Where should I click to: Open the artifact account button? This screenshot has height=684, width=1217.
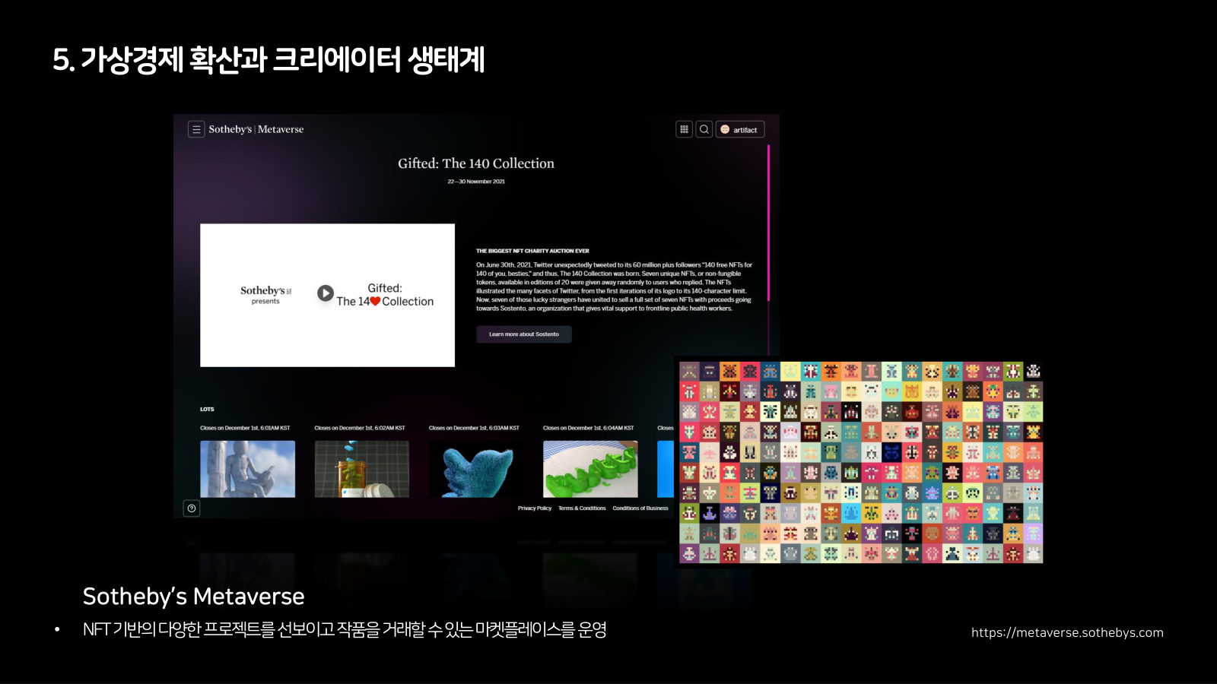(x=740, y=129)
